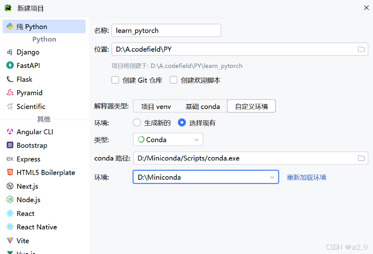Click the Angular CLI icon
373x254 pixels.
point(10,131)
